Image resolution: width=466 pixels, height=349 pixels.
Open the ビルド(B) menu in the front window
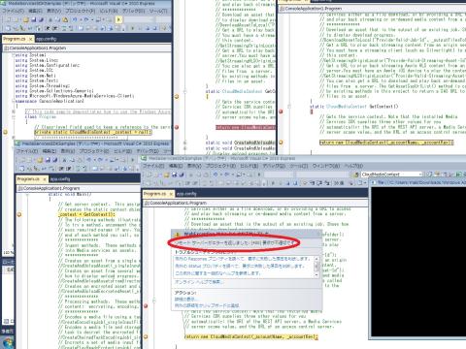249,166
